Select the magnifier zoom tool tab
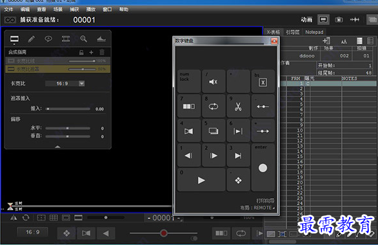The image size is (378, 245). point(83,39)
